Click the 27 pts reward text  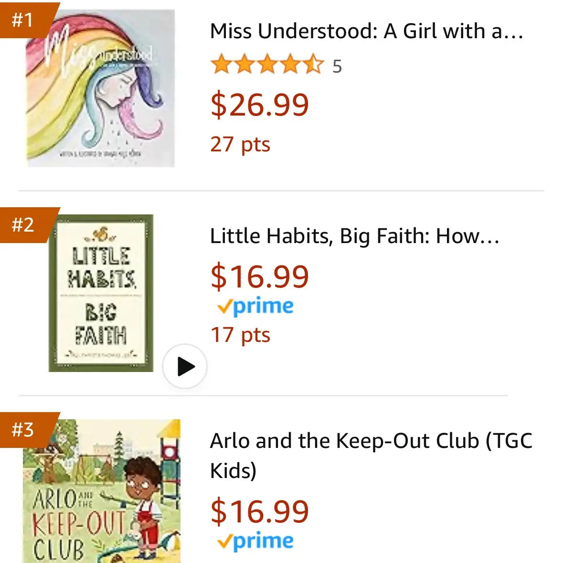click(240, 145)
